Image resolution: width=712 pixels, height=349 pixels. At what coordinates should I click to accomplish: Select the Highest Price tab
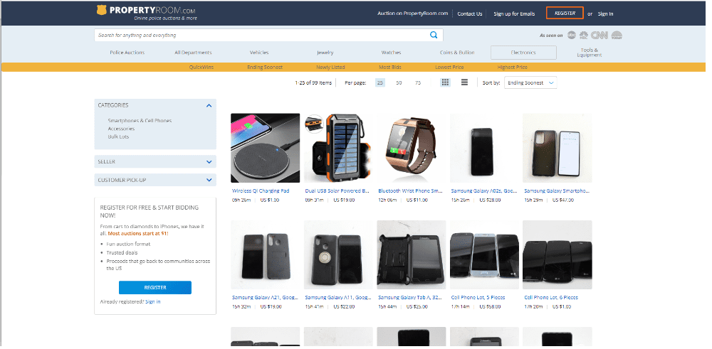512,67
